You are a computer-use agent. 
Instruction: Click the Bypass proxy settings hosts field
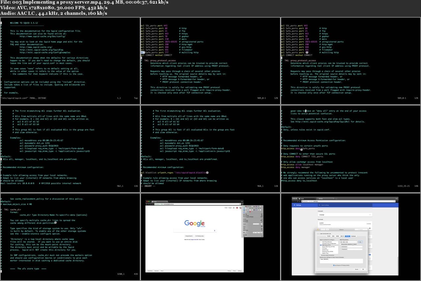click(x=341, y=261)
